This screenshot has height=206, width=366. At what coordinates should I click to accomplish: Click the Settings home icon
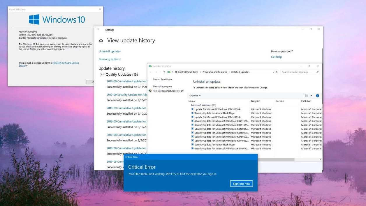[x=101, y=41]
